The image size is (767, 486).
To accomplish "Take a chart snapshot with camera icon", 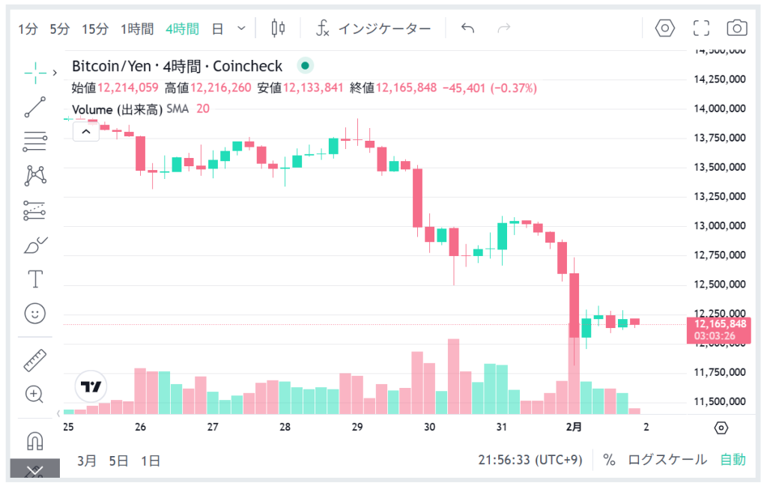I will pyautogui.click(x=737, y=28).
